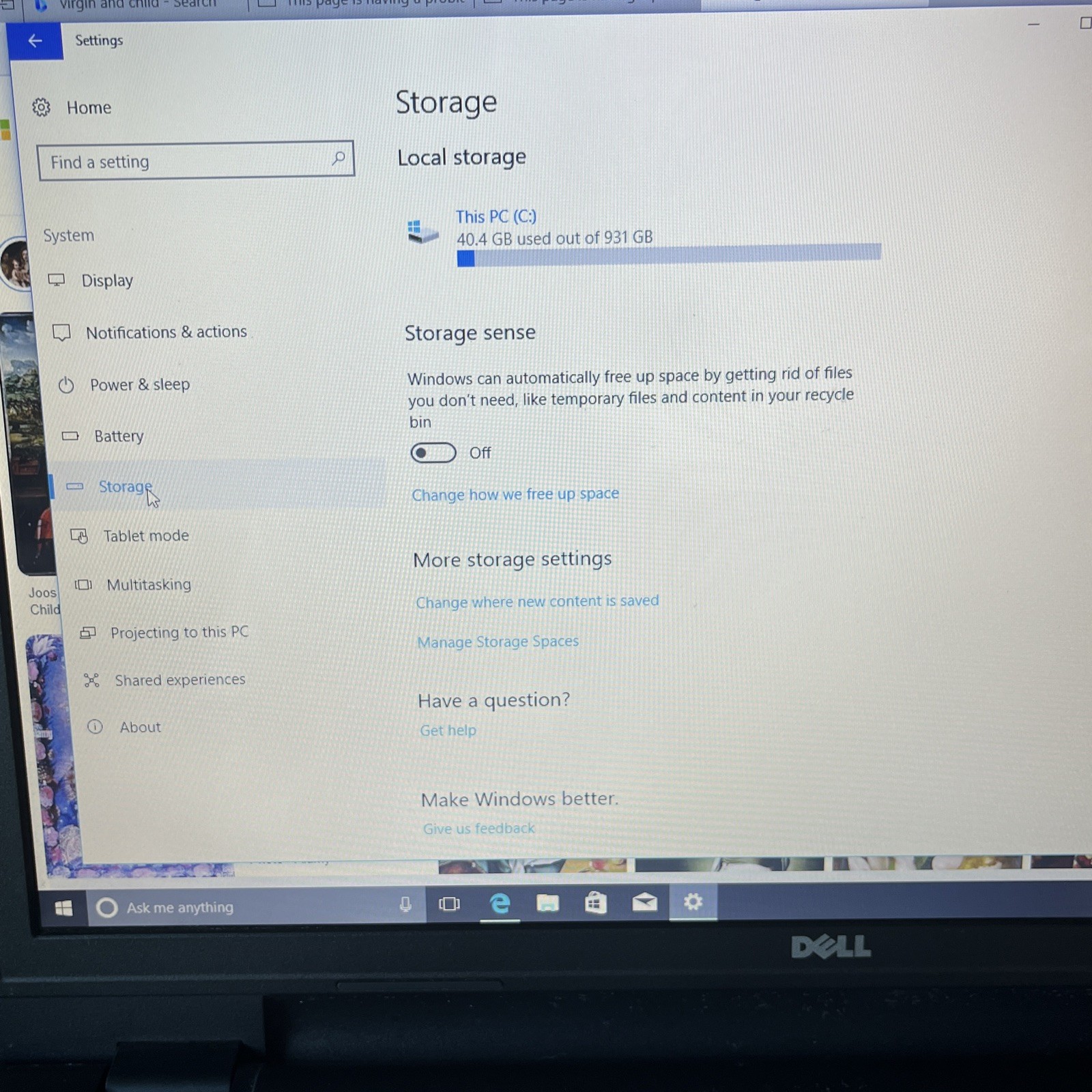Open Home via the gear icon

coord(42,107)
